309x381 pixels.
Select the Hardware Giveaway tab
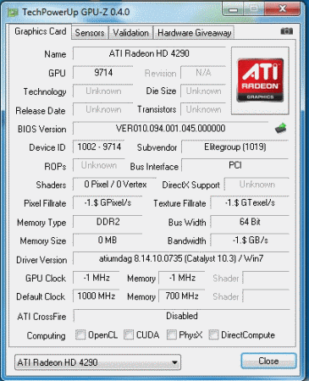[194, 33]
